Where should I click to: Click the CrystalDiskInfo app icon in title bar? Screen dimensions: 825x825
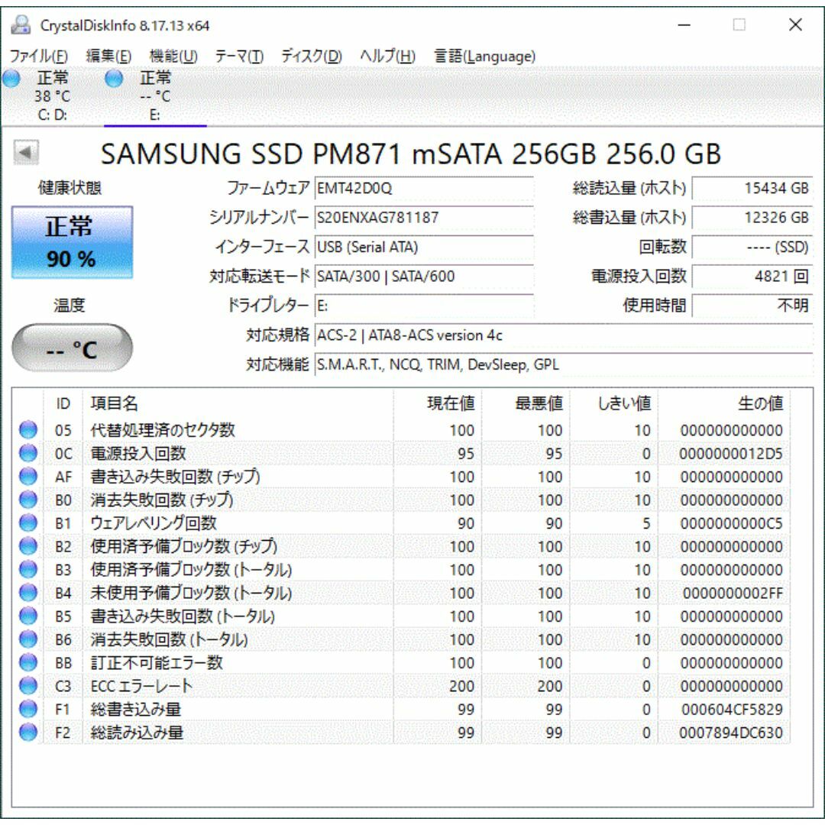21,24
